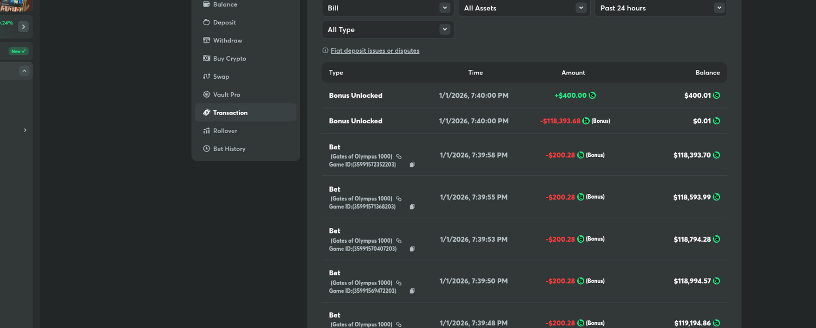Copy Game ID 35991571368203

pos(412,207)
